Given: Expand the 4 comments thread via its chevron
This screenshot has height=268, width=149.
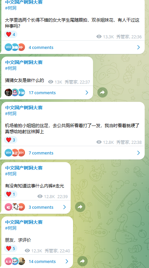Looking at the screenshot, I should point(138,47).
